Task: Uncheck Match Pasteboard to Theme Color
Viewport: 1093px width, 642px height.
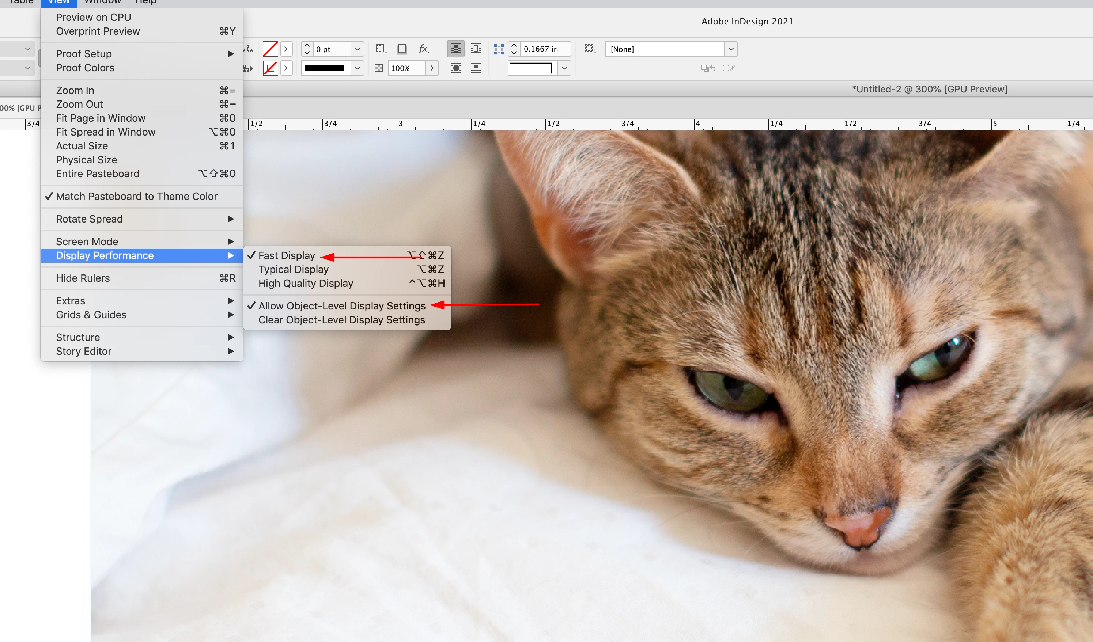Action: (x=136, y=196)
